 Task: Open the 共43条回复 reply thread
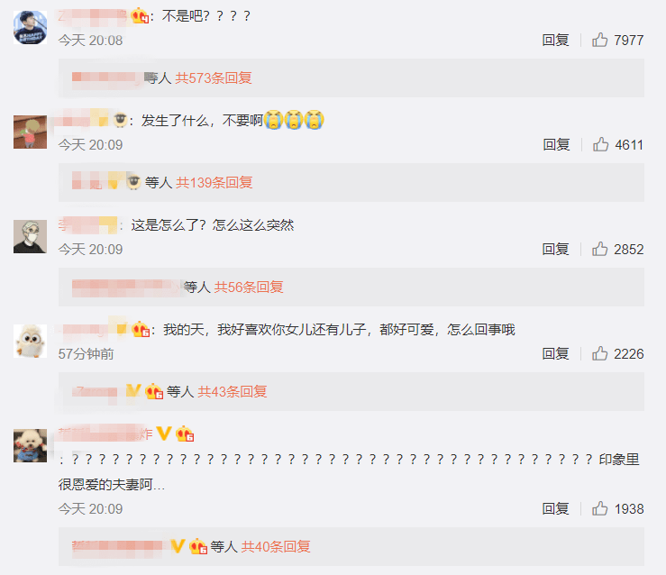tap(233, 391)
